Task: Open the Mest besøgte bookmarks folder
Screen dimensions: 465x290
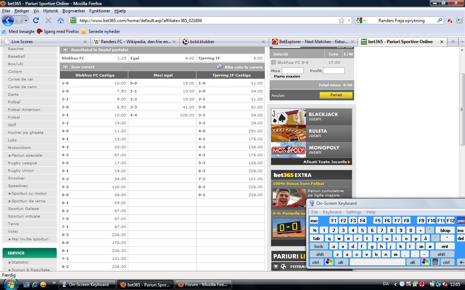Action: point(18,32)
